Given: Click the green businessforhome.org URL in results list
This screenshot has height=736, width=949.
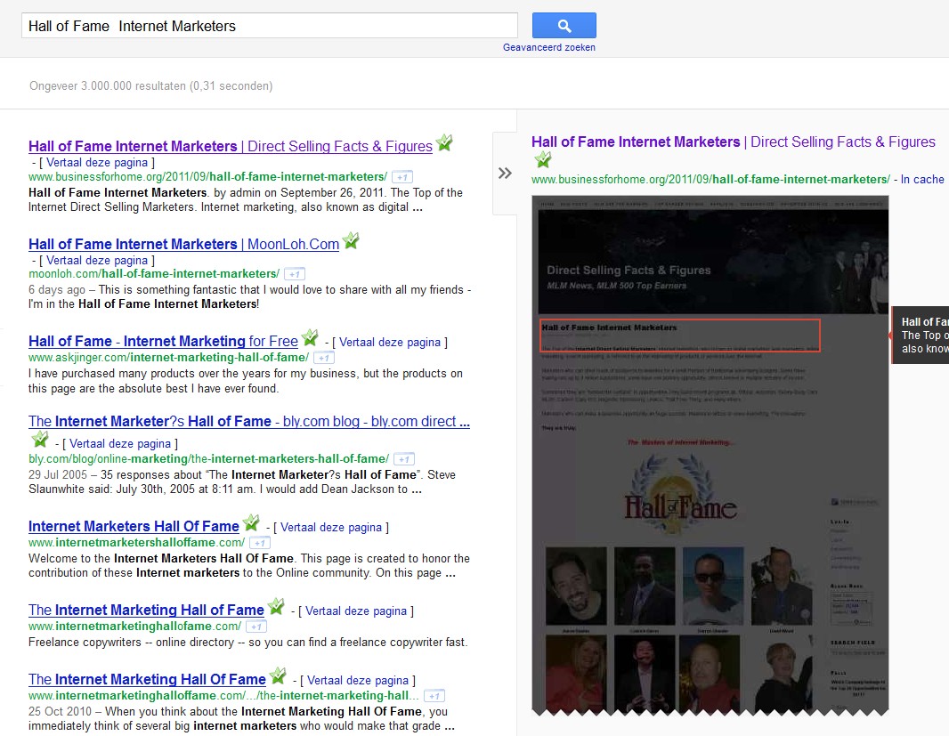Looking at the screenshot, I should pyautogui.click(x=207, y=177).
